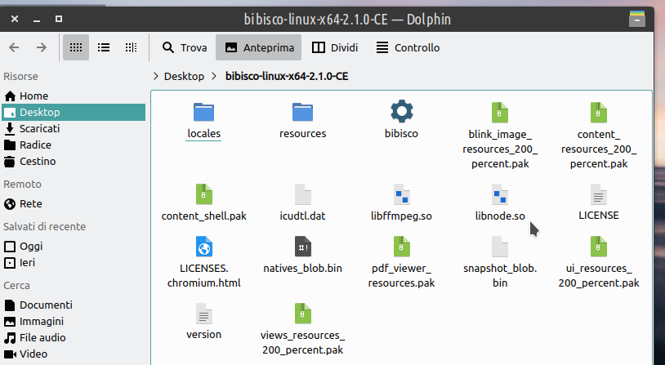
Task: Select views_resources_200_percent.pak archive icon
Action: [303, 314]
